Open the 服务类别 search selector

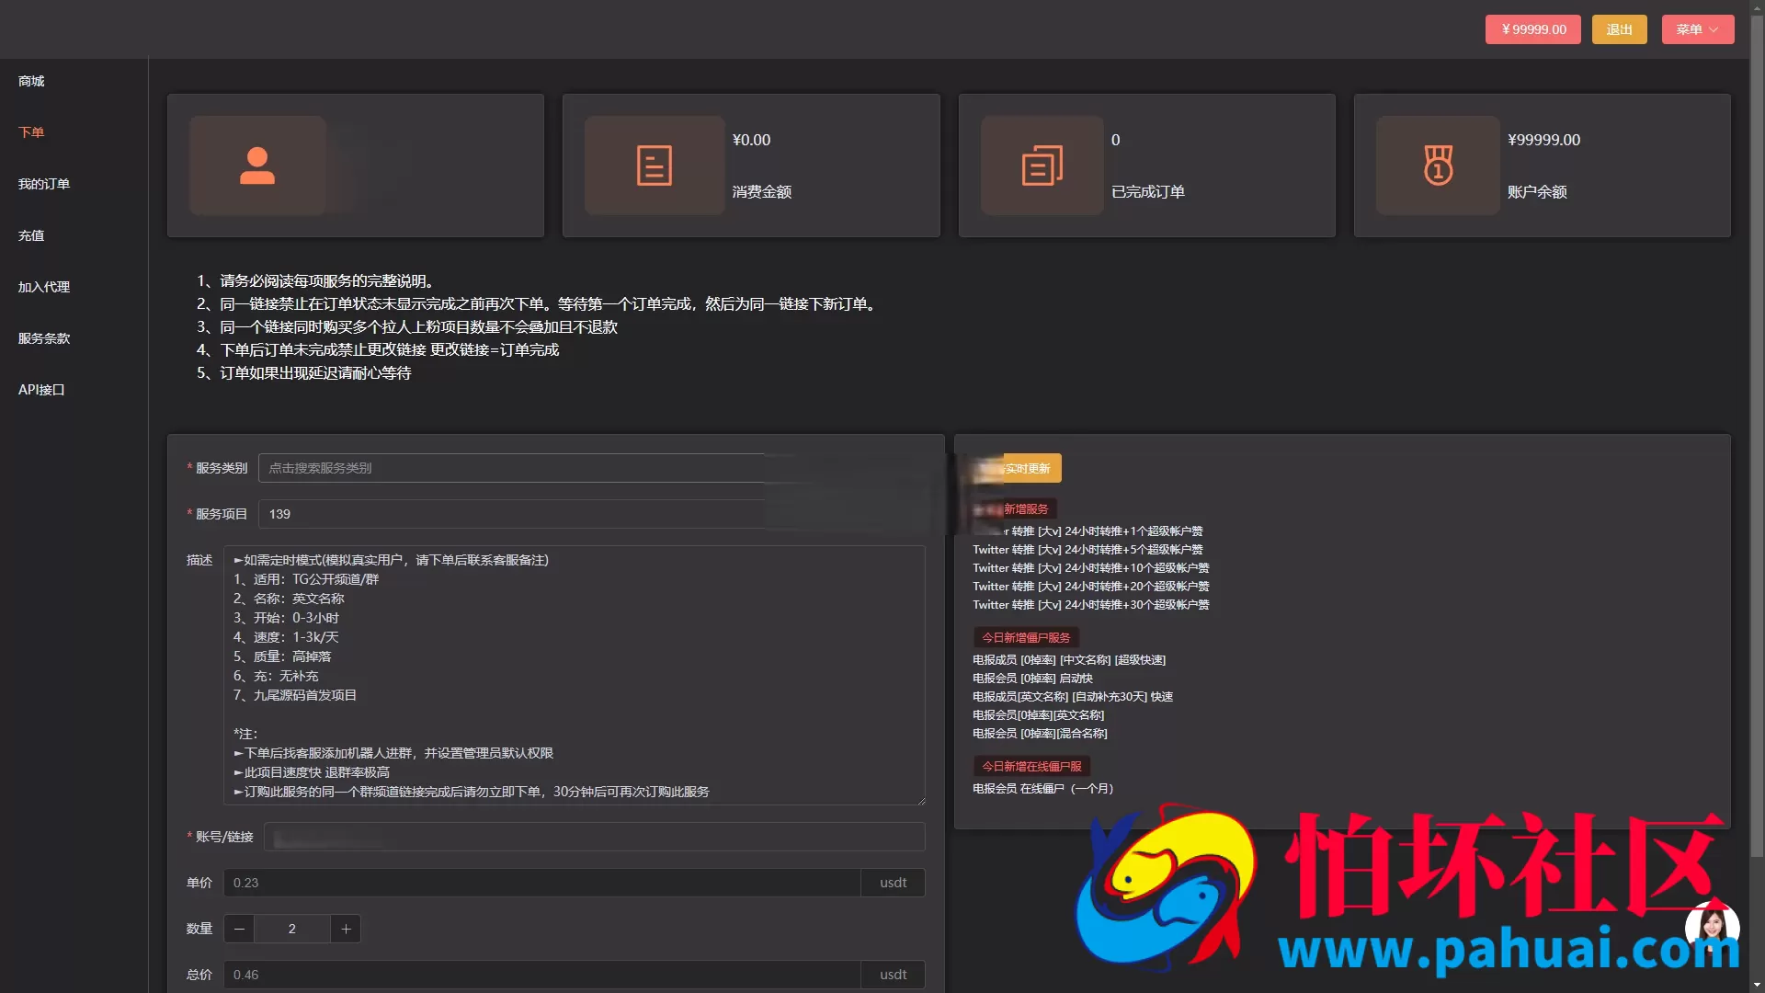[x=515, y=467]
